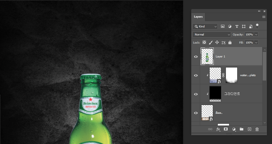
Task: Lock all layer attributes padlock icon
Action: click(230, 42)
